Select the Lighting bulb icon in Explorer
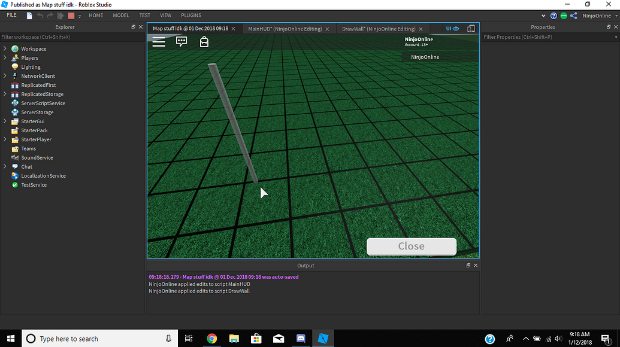 tap(15, 67)
